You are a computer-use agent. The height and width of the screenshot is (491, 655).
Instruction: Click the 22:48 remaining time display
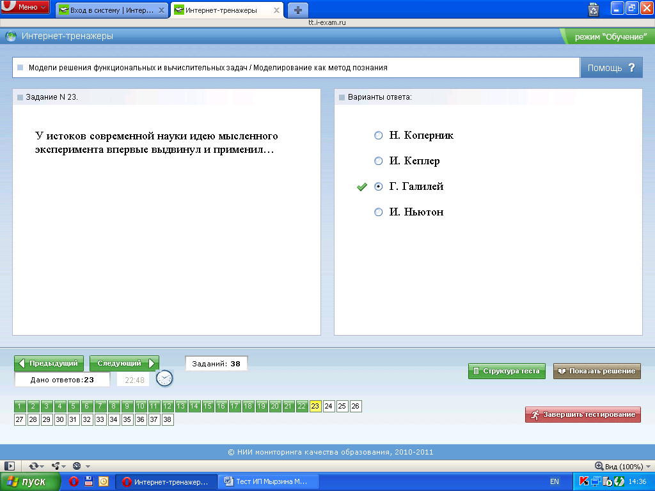tap(134, 380)
